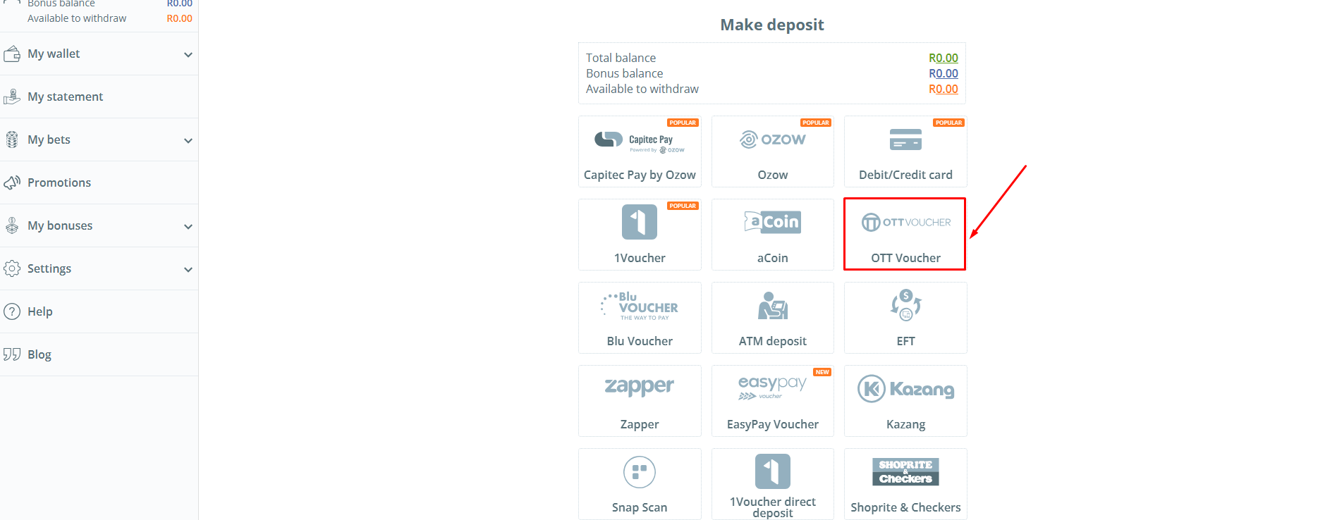Viewport: 1325px width, 520px height.
Task: Select the Blu Voucher logo
Action: click(639, 306)
